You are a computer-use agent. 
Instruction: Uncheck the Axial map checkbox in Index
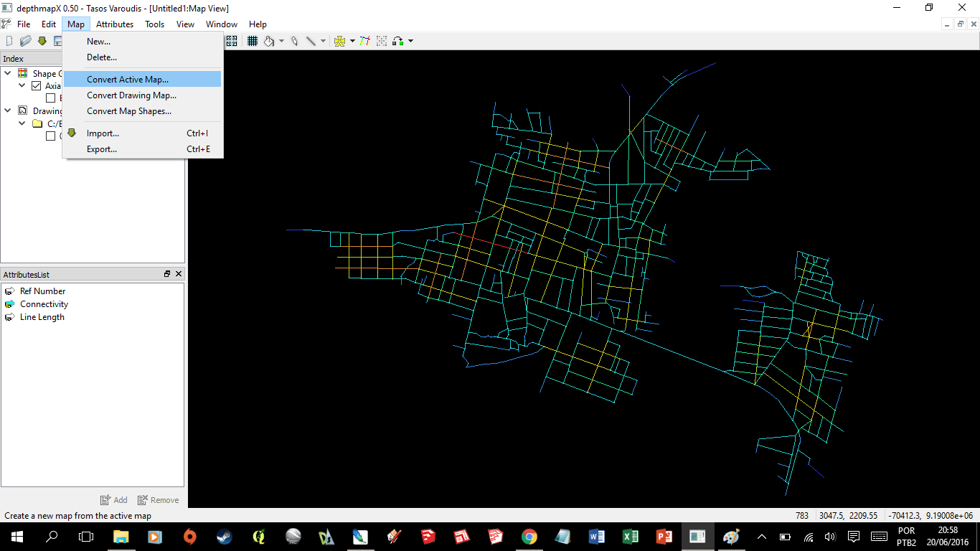click(37, 86)
